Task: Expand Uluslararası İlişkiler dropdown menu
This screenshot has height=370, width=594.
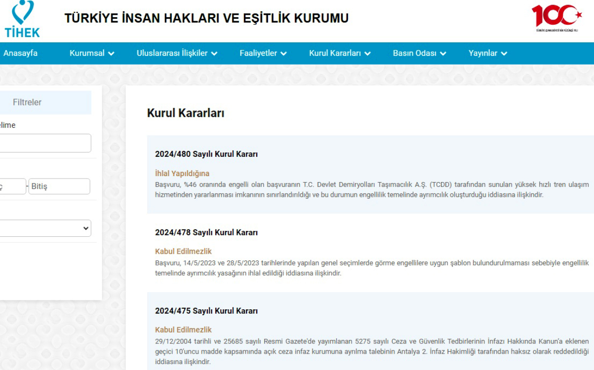Action: click(177, 53)
